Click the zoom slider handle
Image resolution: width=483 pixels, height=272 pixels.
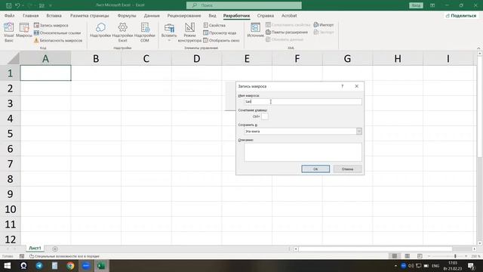455,256
